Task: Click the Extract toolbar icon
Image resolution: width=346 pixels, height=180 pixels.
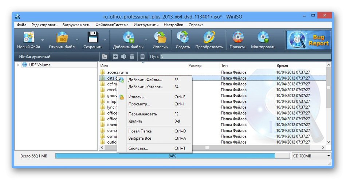Action: [x=160, y=37]
